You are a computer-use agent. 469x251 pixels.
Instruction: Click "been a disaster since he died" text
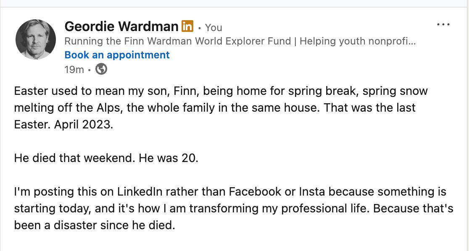(94, 225)
